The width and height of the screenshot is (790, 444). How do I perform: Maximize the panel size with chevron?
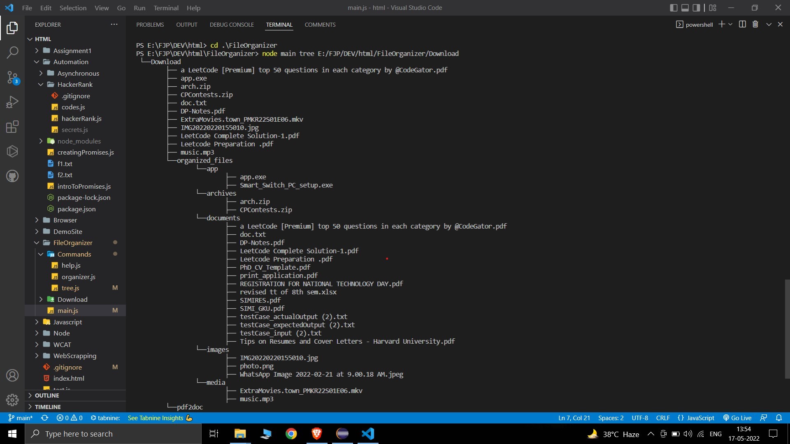coord(769,24)
